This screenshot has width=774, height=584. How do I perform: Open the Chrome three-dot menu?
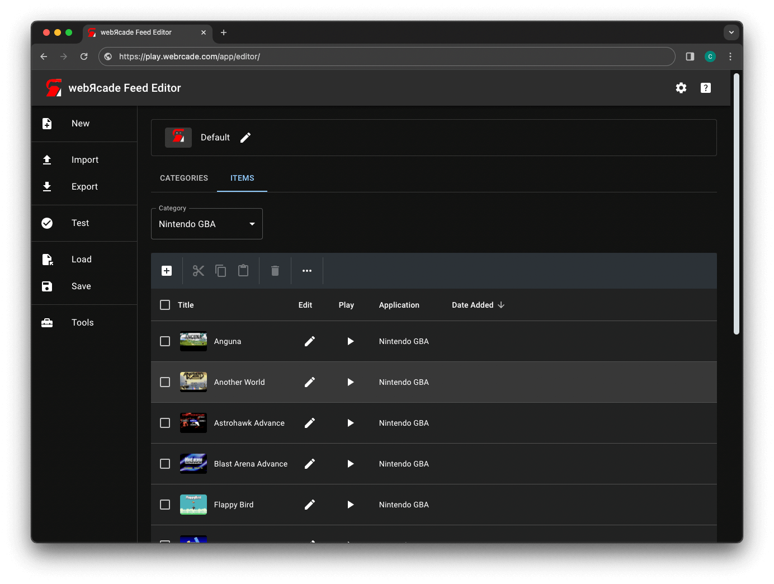(730, 56)
